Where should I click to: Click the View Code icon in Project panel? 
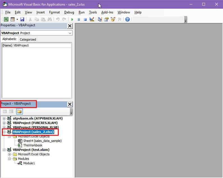pyautogui.click(x=5, y=111)
